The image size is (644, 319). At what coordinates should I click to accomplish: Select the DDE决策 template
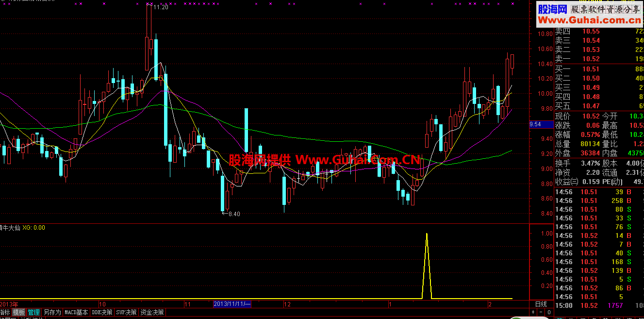[102, 312]
